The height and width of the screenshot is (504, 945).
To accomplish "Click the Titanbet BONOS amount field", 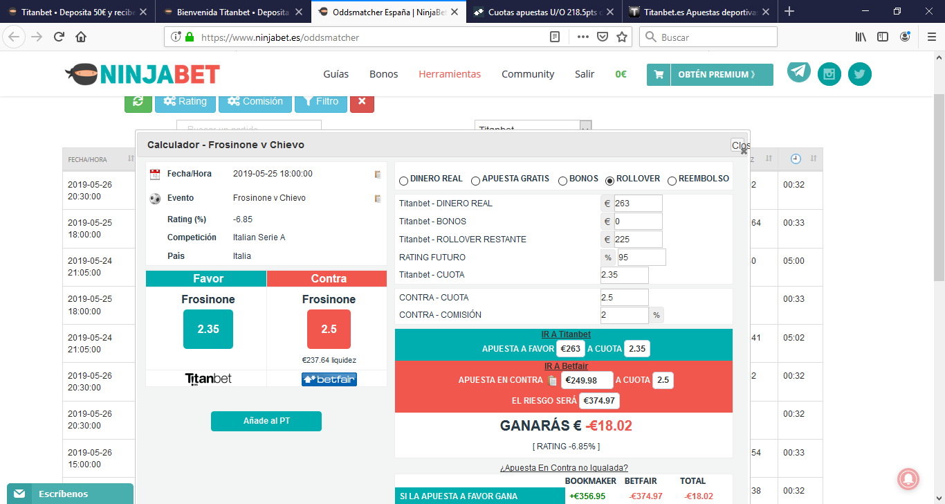I will click(x=638, y=222).
